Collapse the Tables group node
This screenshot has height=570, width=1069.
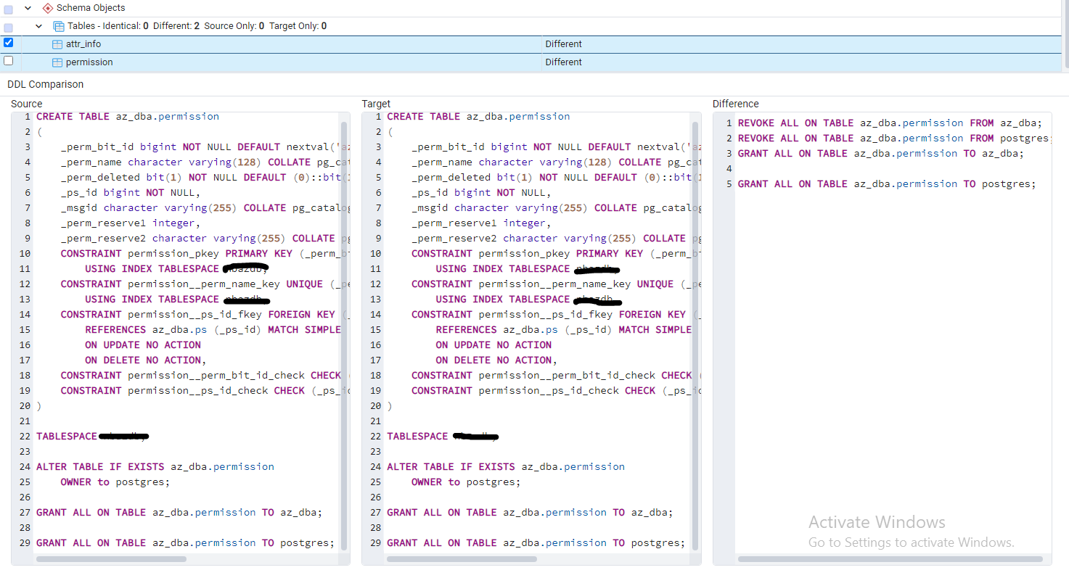[x=39, y=26]
